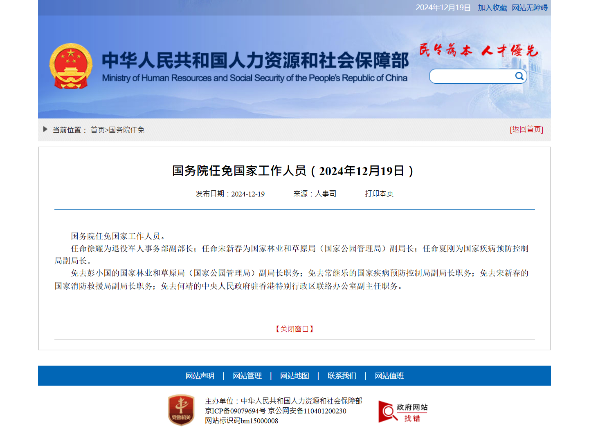The height and width of the screenshot is (442, 589).
Task: Open the 国务院任免 breadcrumb section
Action: pyautogui.click(x=127, y=130)
